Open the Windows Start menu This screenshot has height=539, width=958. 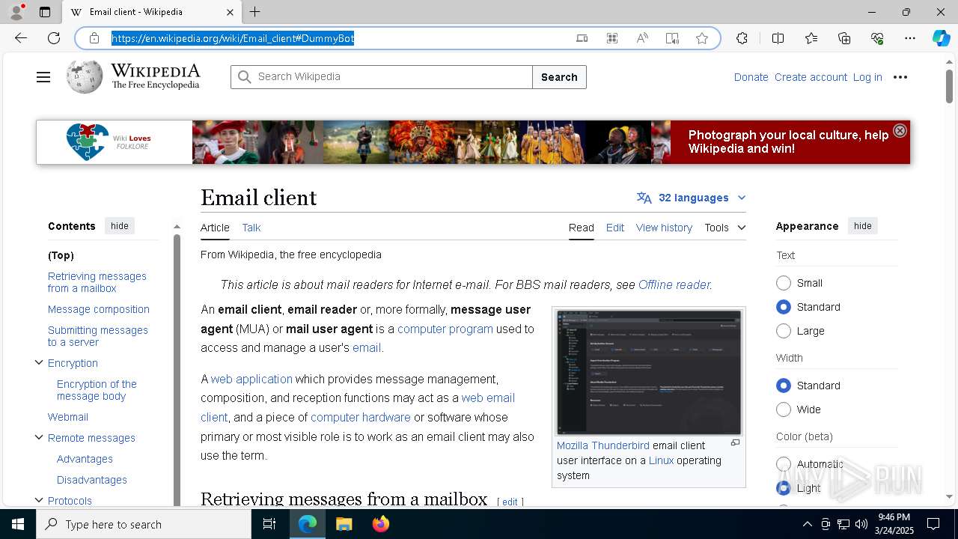click(18, 524)
